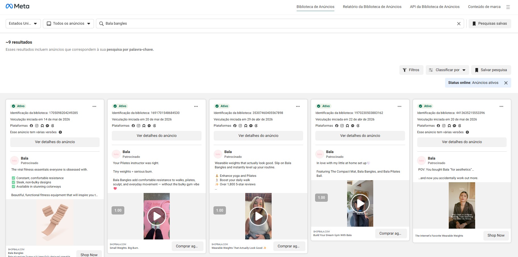The width and height of the screenshot is (518, 257).
Task: Click Bala profile avatar on ad 1970230503883162
Action: (320, 154)
